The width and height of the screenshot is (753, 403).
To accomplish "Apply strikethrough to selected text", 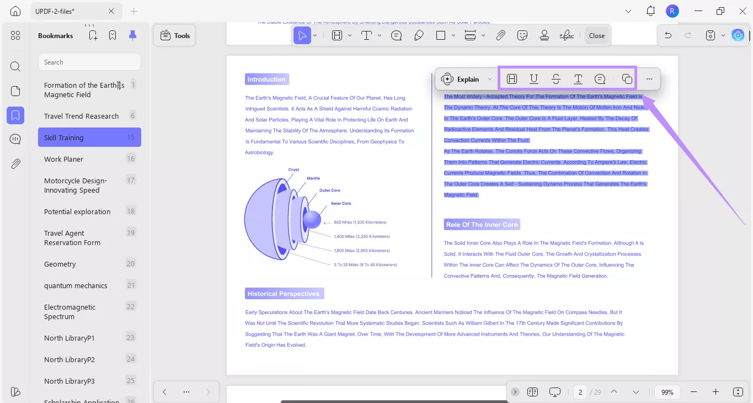I will click(556, 79).
